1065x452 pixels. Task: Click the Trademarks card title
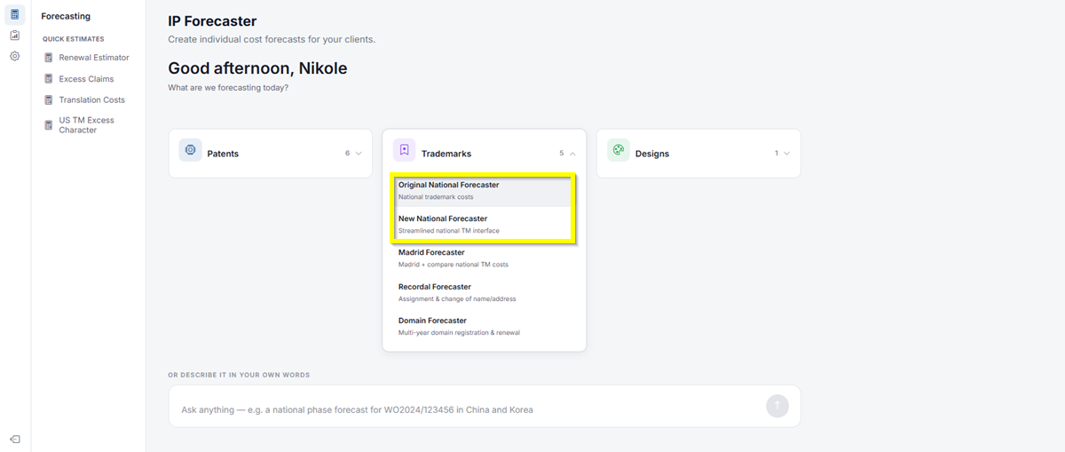446,154
